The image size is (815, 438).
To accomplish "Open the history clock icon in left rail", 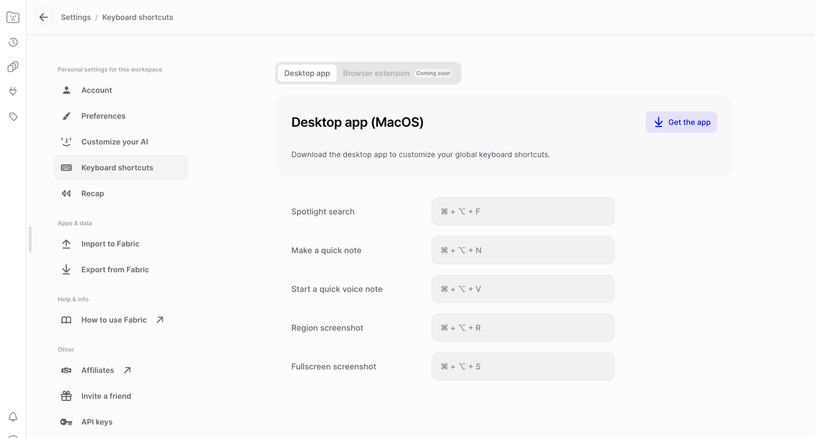I will [x=13, y=42].
